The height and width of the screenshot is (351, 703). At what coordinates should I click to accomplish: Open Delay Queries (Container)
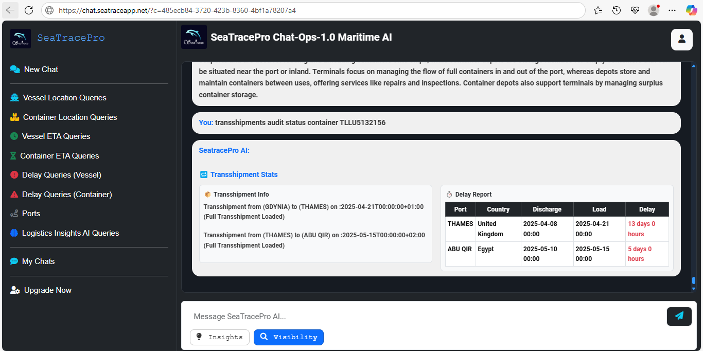tap(67, 195)
